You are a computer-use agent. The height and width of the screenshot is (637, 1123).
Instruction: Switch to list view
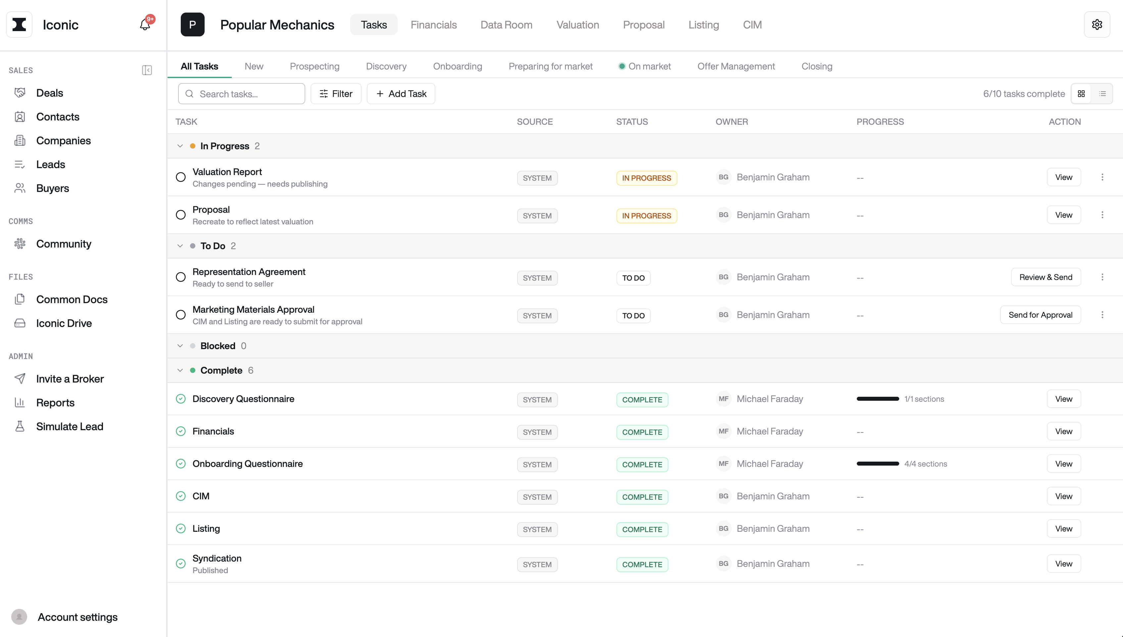1102,94
